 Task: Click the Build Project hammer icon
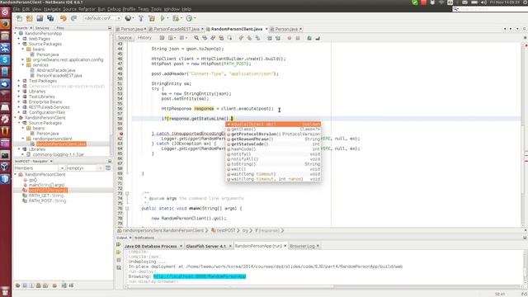point(141,18)
